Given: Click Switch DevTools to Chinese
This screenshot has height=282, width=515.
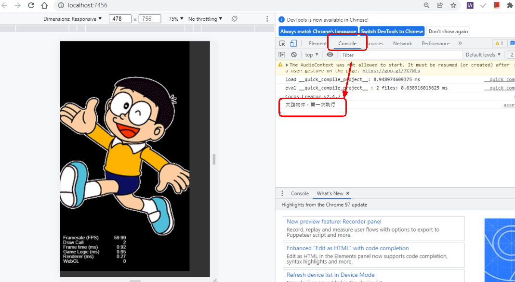Looking at the screenshot, I should pos(392,31).
